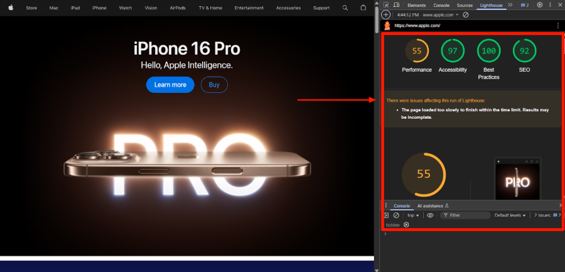Click the page screenshot thumbnail showing PRO
Image resolution: width=565 pixels, height=272 pixels.
[x=517, y=180]
